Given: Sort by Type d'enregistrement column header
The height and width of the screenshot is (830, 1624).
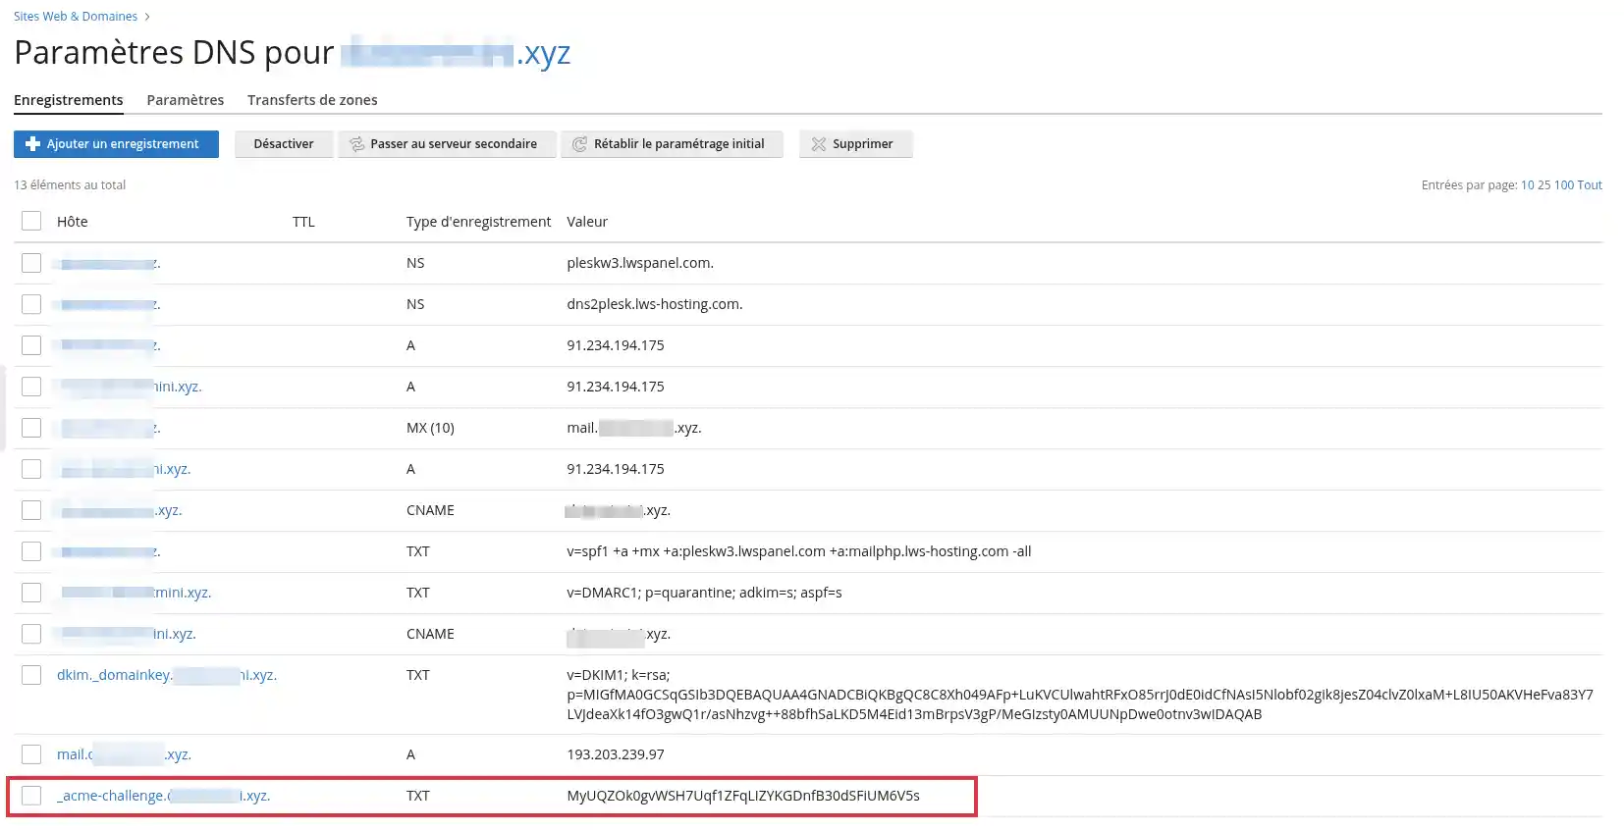Looking at the screenshot, I should pos(479,222).
